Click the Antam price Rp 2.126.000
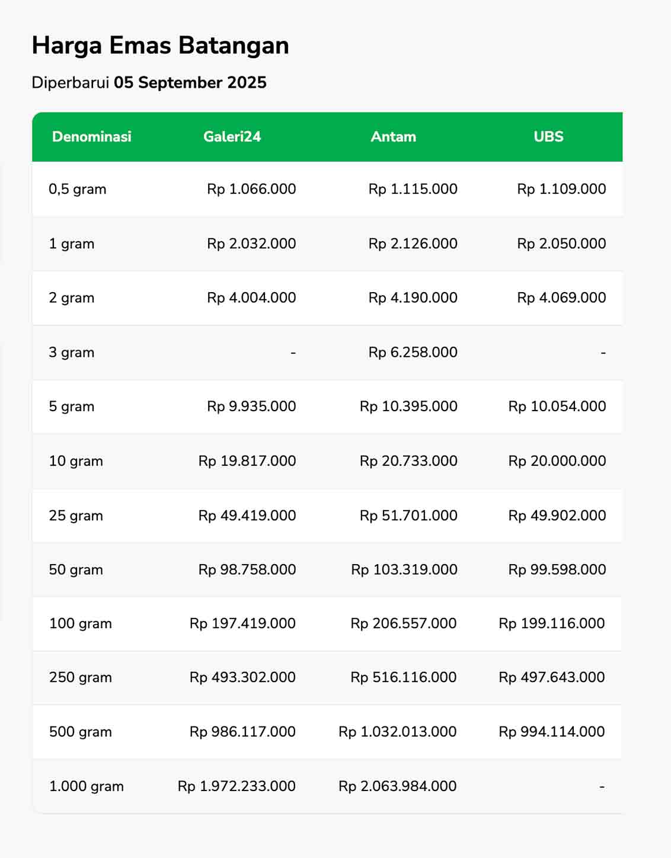 [x=413, y=244]
